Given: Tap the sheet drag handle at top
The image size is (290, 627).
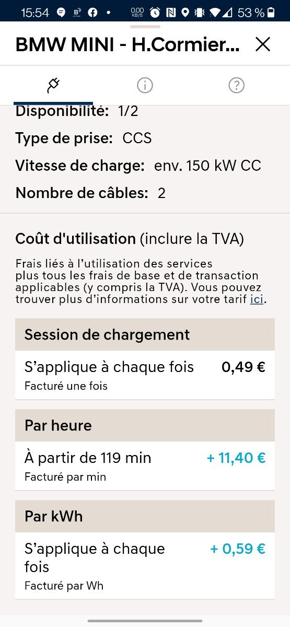Looking at the screenshot, I should pyautogui.click(x=145, y=25).
